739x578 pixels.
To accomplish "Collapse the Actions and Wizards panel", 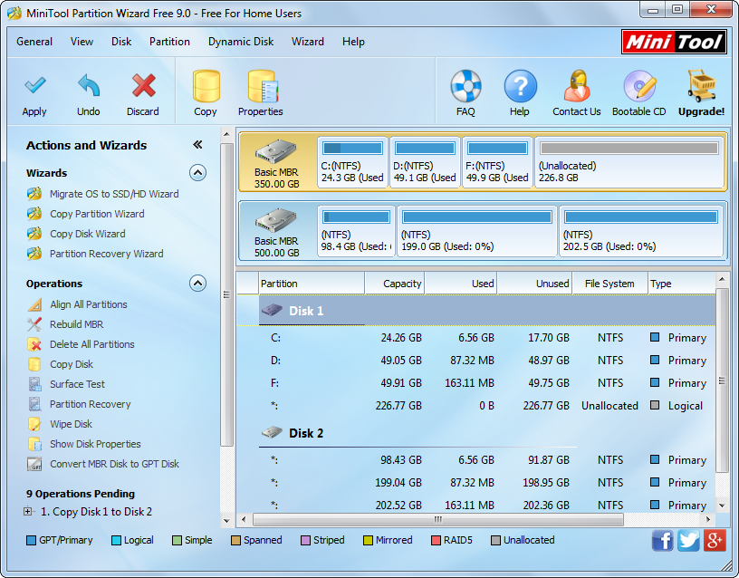I will [x=197, y=145].
